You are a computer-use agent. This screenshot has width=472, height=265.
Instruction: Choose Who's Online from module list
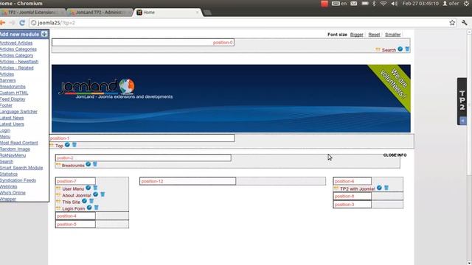click(x=13, y=193)
